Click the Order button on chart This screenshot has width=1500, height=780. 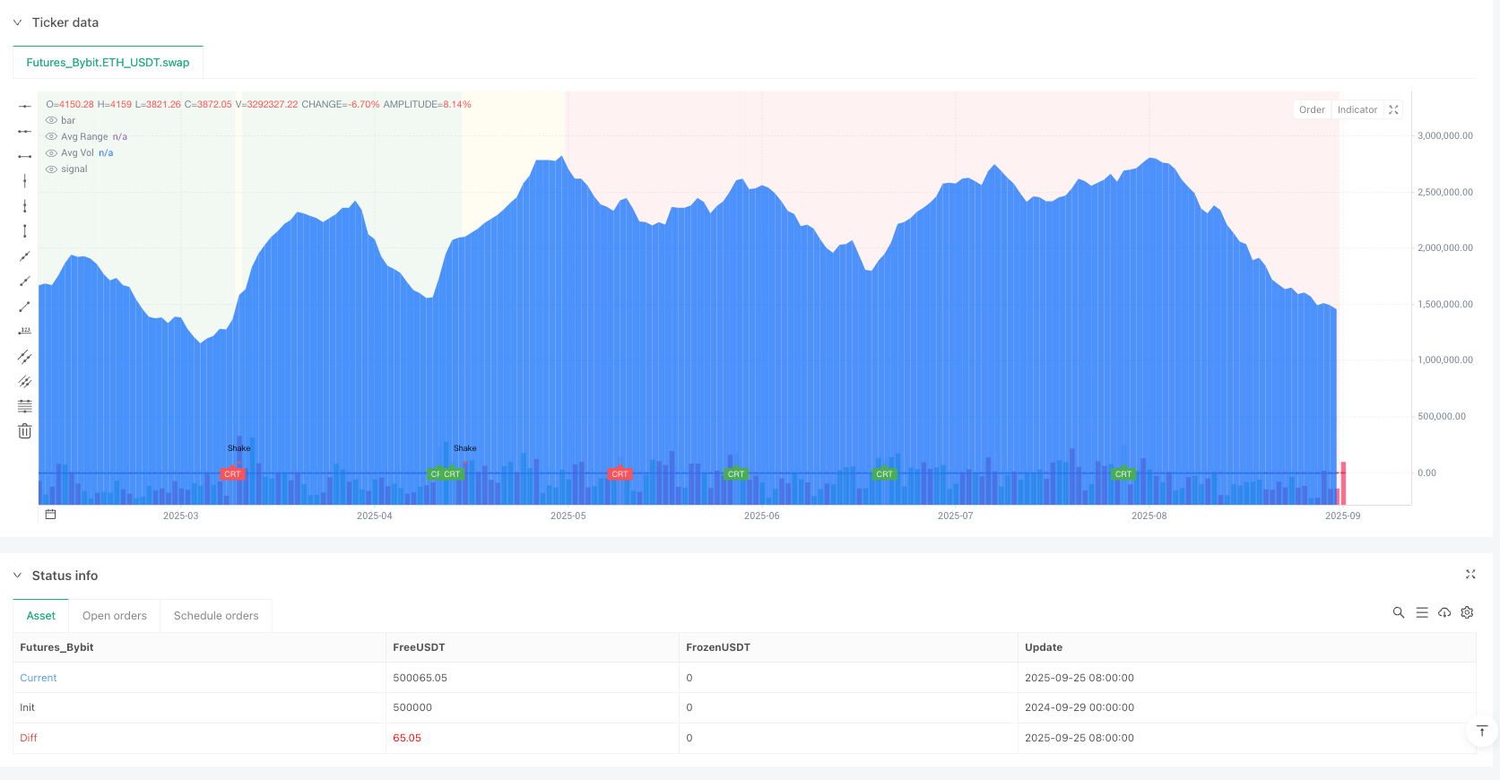pos(1312,109)
